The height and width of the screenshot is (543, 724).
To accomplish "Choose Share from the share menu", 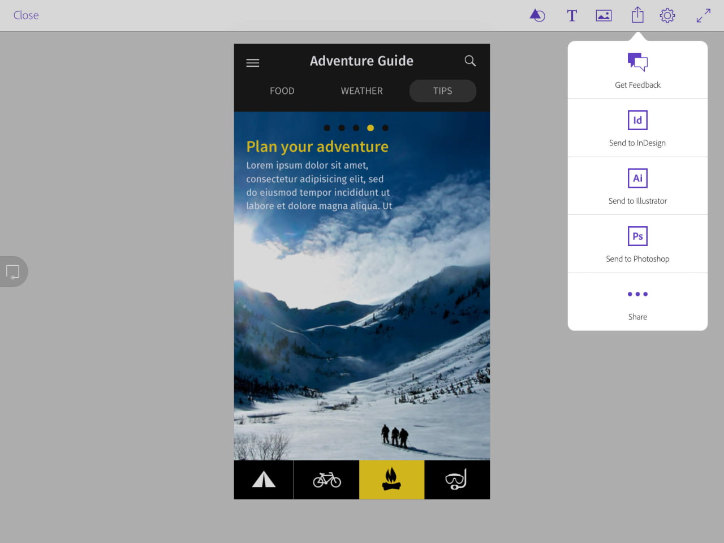I will coord(637,301).
